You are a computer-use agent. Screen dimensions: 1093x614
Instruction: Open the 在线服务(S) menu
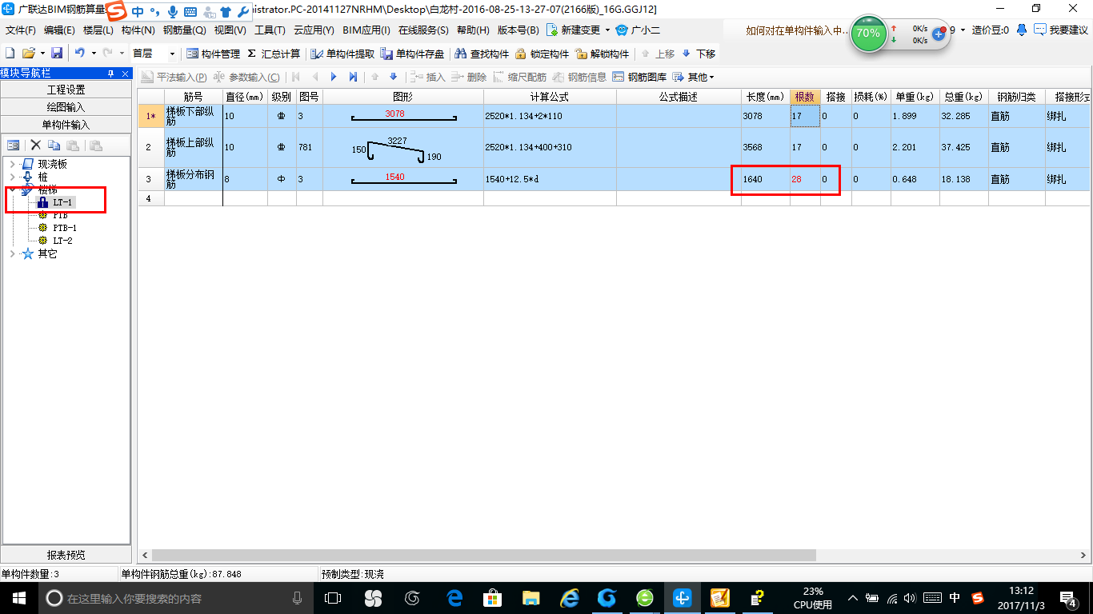(x=423, y=30)
